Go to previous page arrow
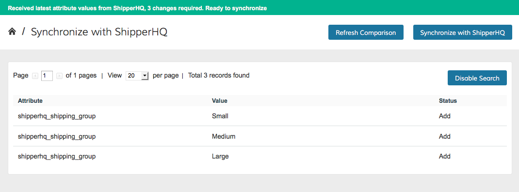Viewport: 519px width, 192px height. click(x=35, y=76)
